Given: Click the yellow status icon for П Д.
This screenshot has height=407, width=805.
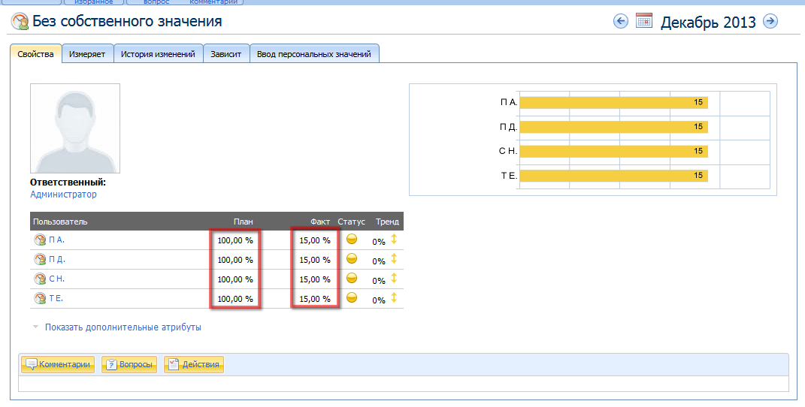Looking at the screenshot, I should (351, 259).
